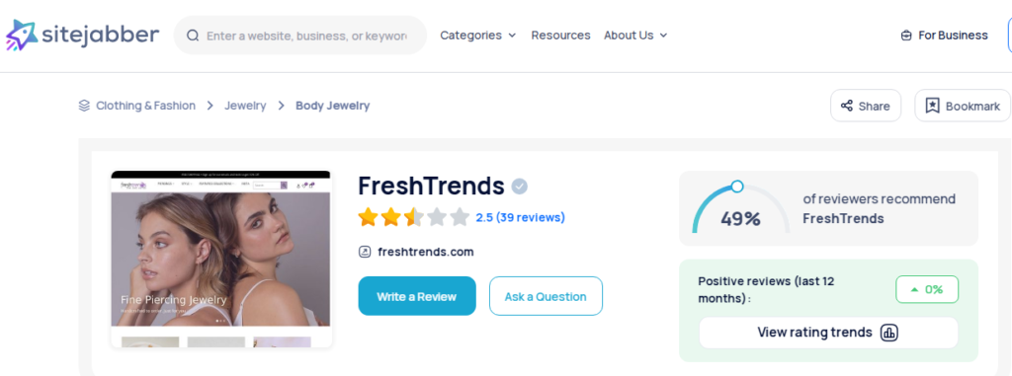Click the 49% recommendation gauge
This screenshot has width=1012, height=376.
740,208
